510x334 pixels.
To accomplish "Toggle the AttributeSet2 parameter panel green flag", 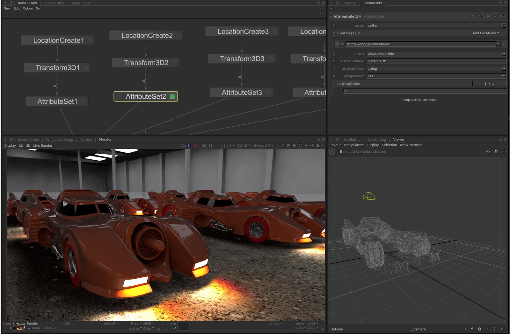I will click(360, 16).
